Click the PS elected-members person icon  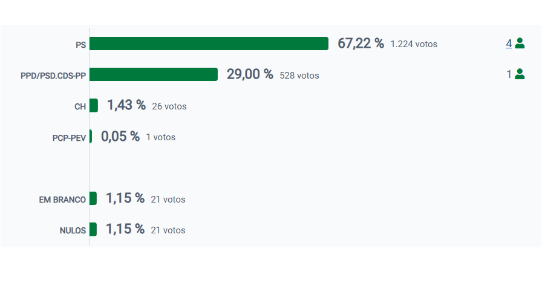click(x=520, y=44)
